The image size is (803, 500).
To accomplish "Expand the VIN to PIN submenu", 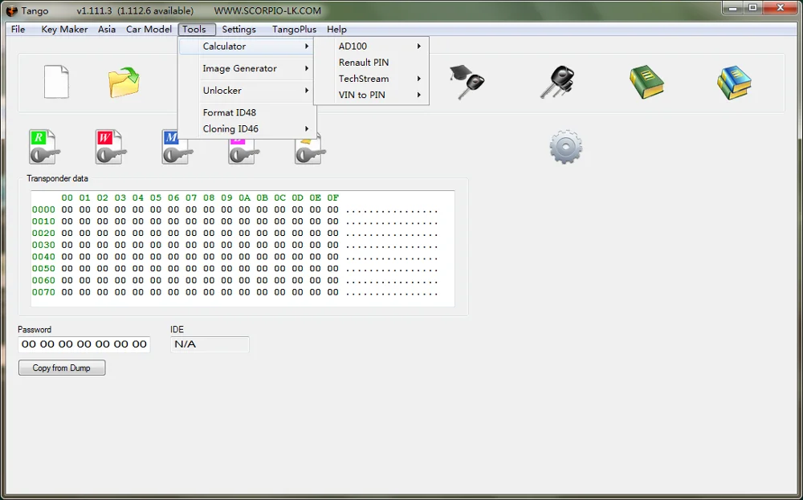I will pyautogui.click(x=363, y=95).
